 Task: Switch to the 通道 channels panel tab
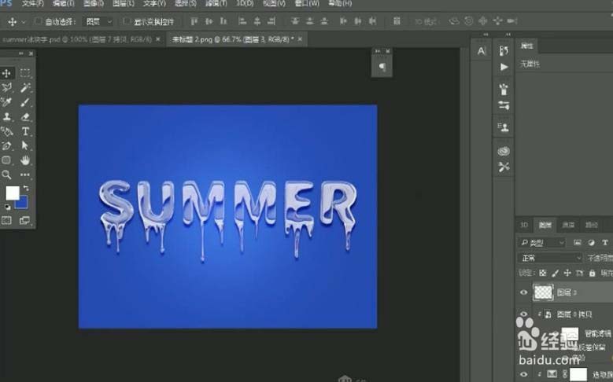(x=567, y=225)
